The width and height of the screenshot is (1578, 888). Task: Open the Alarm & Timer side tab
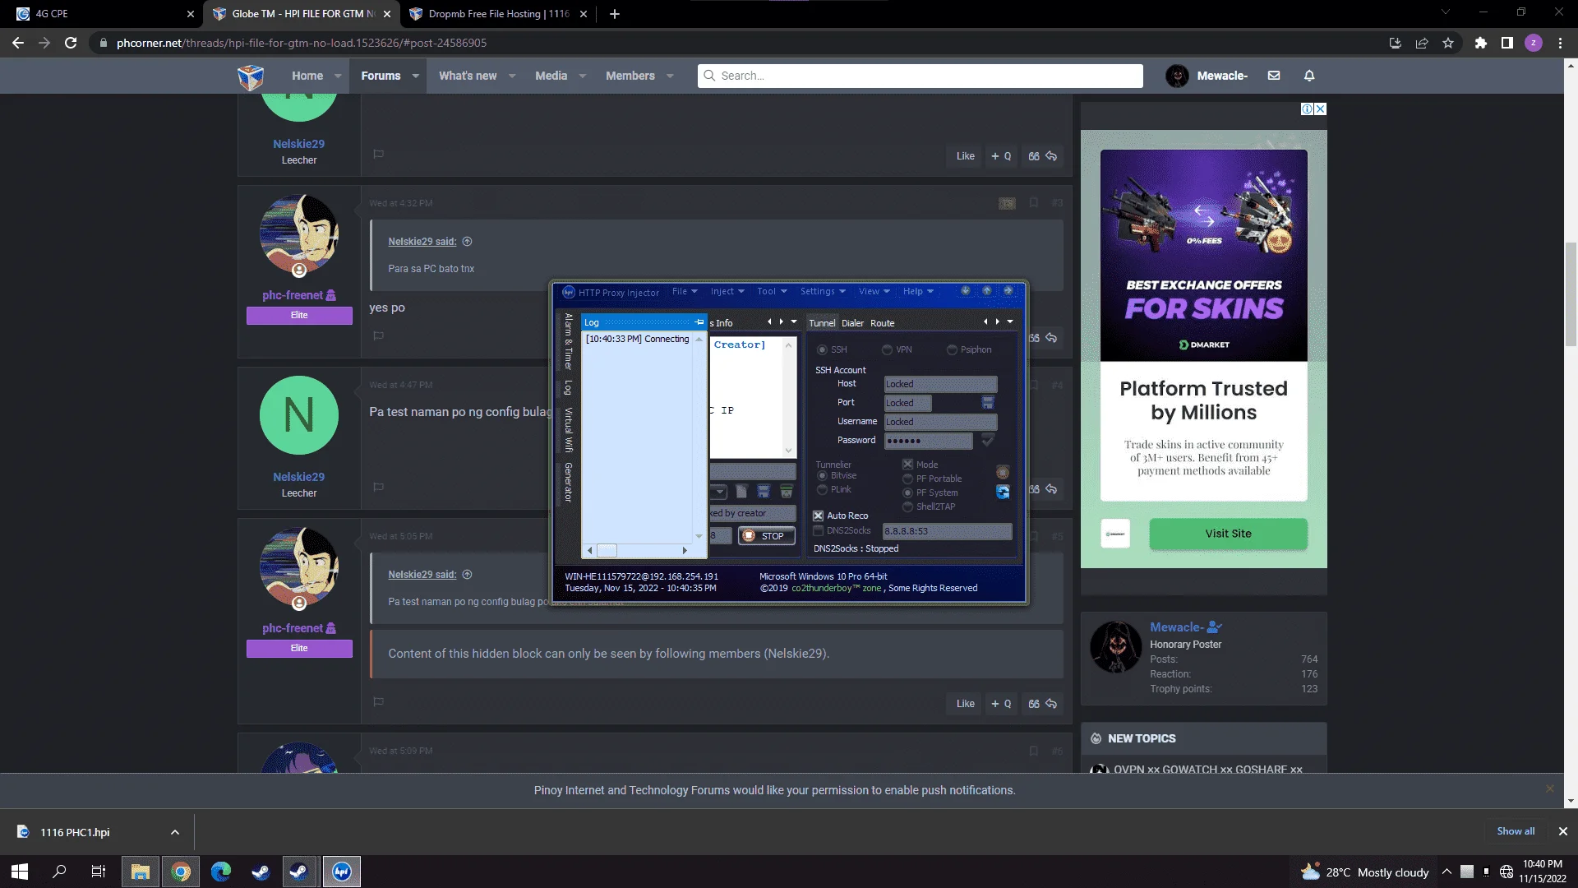point(568,342)
